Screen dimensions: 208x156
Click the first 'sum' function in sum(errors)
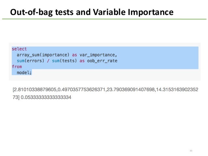[21, 61]
